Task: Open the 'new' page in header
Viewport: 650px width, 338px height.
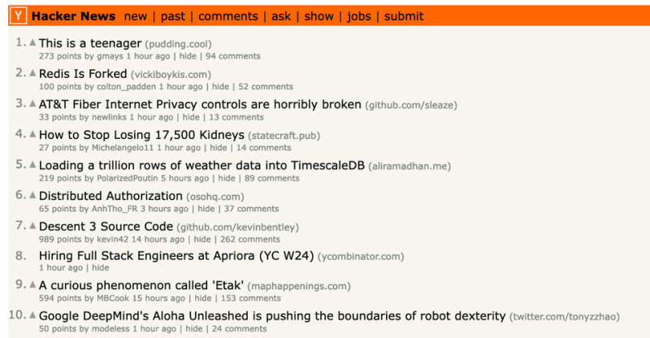Action: [136, 16]
